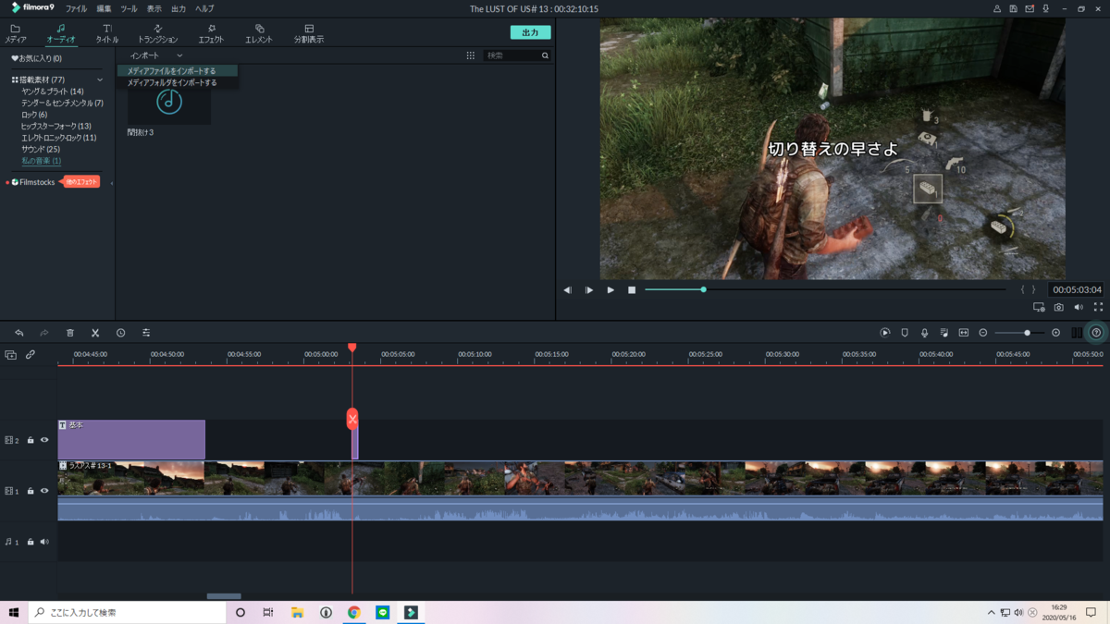Click the add track icon

[10, 355]
